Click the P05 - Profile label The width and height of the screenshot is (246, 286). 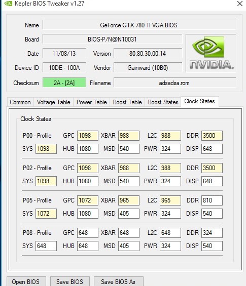tap(37, 200)
